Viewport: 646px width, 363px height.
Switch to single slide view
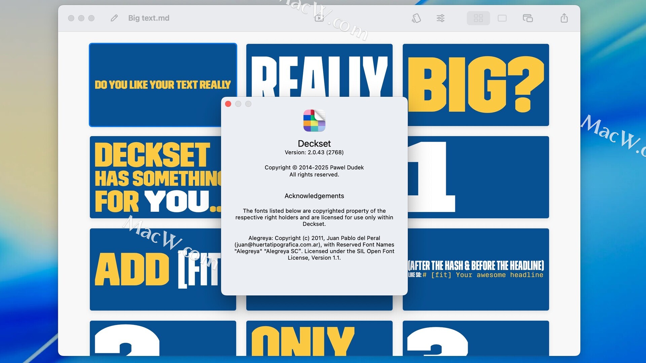[x=502, y=18]
